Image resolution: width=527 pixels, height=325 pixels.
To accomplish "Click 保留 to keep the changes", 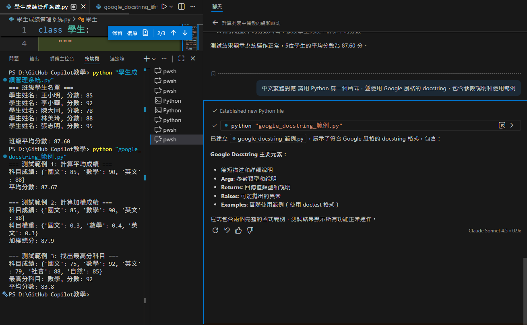I will tap(117, 33).
